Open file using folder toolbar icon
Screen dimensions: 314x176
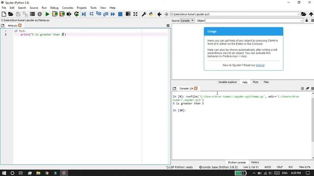click(11, 14)
